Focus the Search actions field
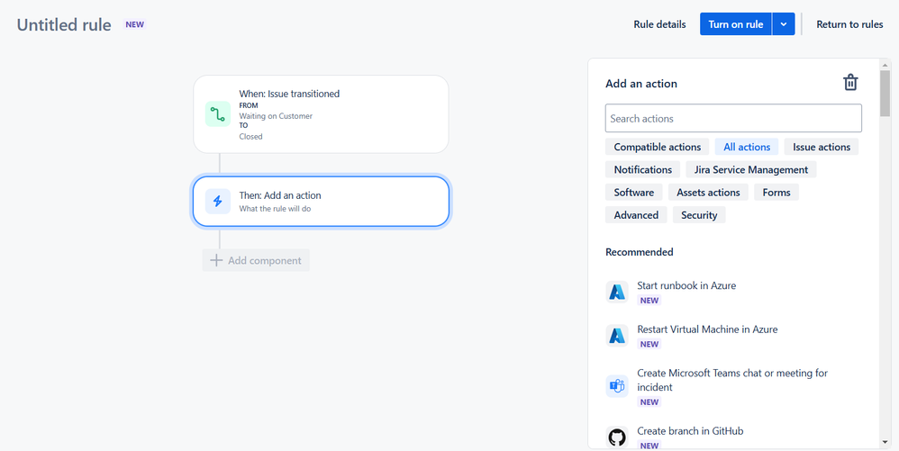The height and width of the screenshot is (451, 899). click(733, 118)
